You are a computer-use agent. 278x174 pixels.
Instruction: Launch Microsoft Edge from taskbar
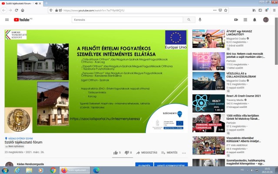(x=96, y=170)
